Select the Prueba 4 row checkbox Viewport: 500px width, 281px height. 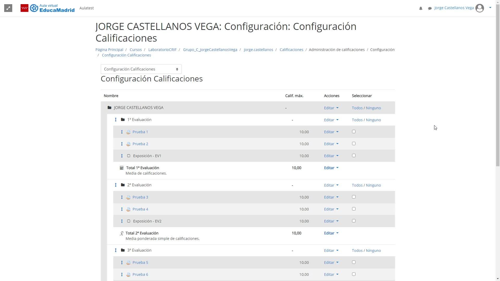[x=354, y=209]
